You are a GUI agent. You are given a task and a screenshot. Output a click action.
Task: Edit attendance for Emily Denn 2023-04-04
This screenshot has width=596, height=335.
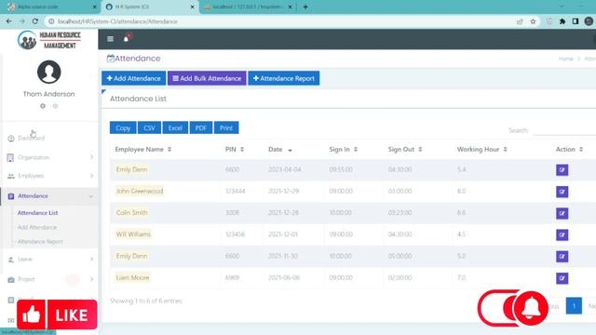[562, 169]
